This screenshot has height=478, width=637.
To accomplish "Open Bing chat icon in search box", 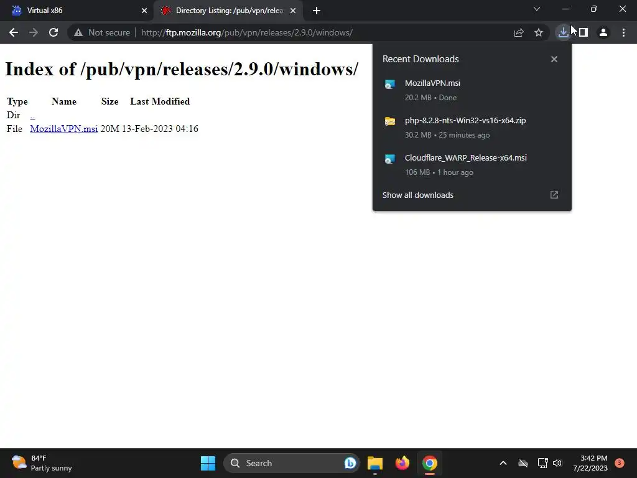I will (x=350, y=463).
